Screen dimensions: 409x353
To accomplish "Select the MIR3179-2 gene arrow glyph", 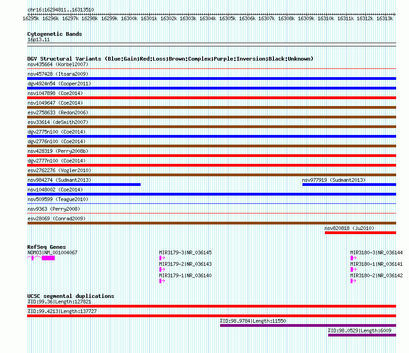I will pos(162,269).
